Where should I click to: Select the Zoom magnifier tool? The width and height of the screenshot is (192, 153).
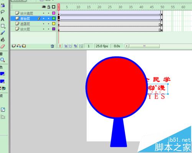pyautogui.click(x=3, y=60)
